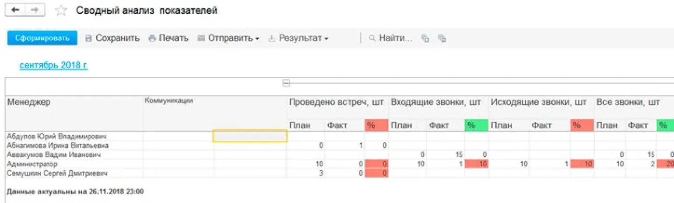The width and height of the screenshot is (674, 203).
Task: Add report to favorites star
Action: [x=61, y=11]
